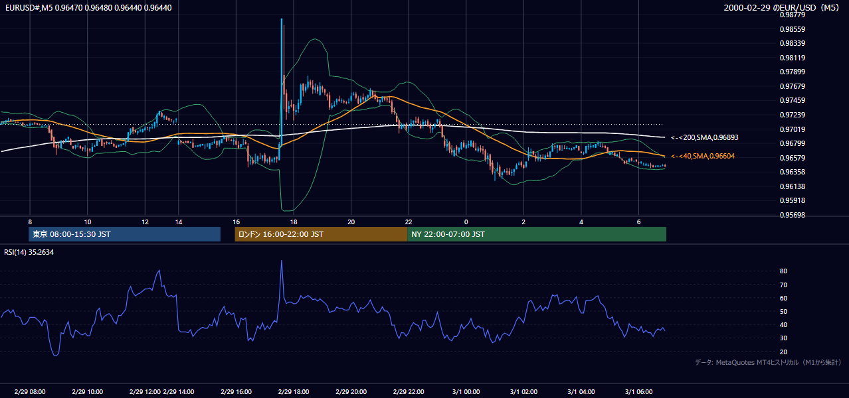Click price level 0.95698 on the axis

[x=792, y=215]
